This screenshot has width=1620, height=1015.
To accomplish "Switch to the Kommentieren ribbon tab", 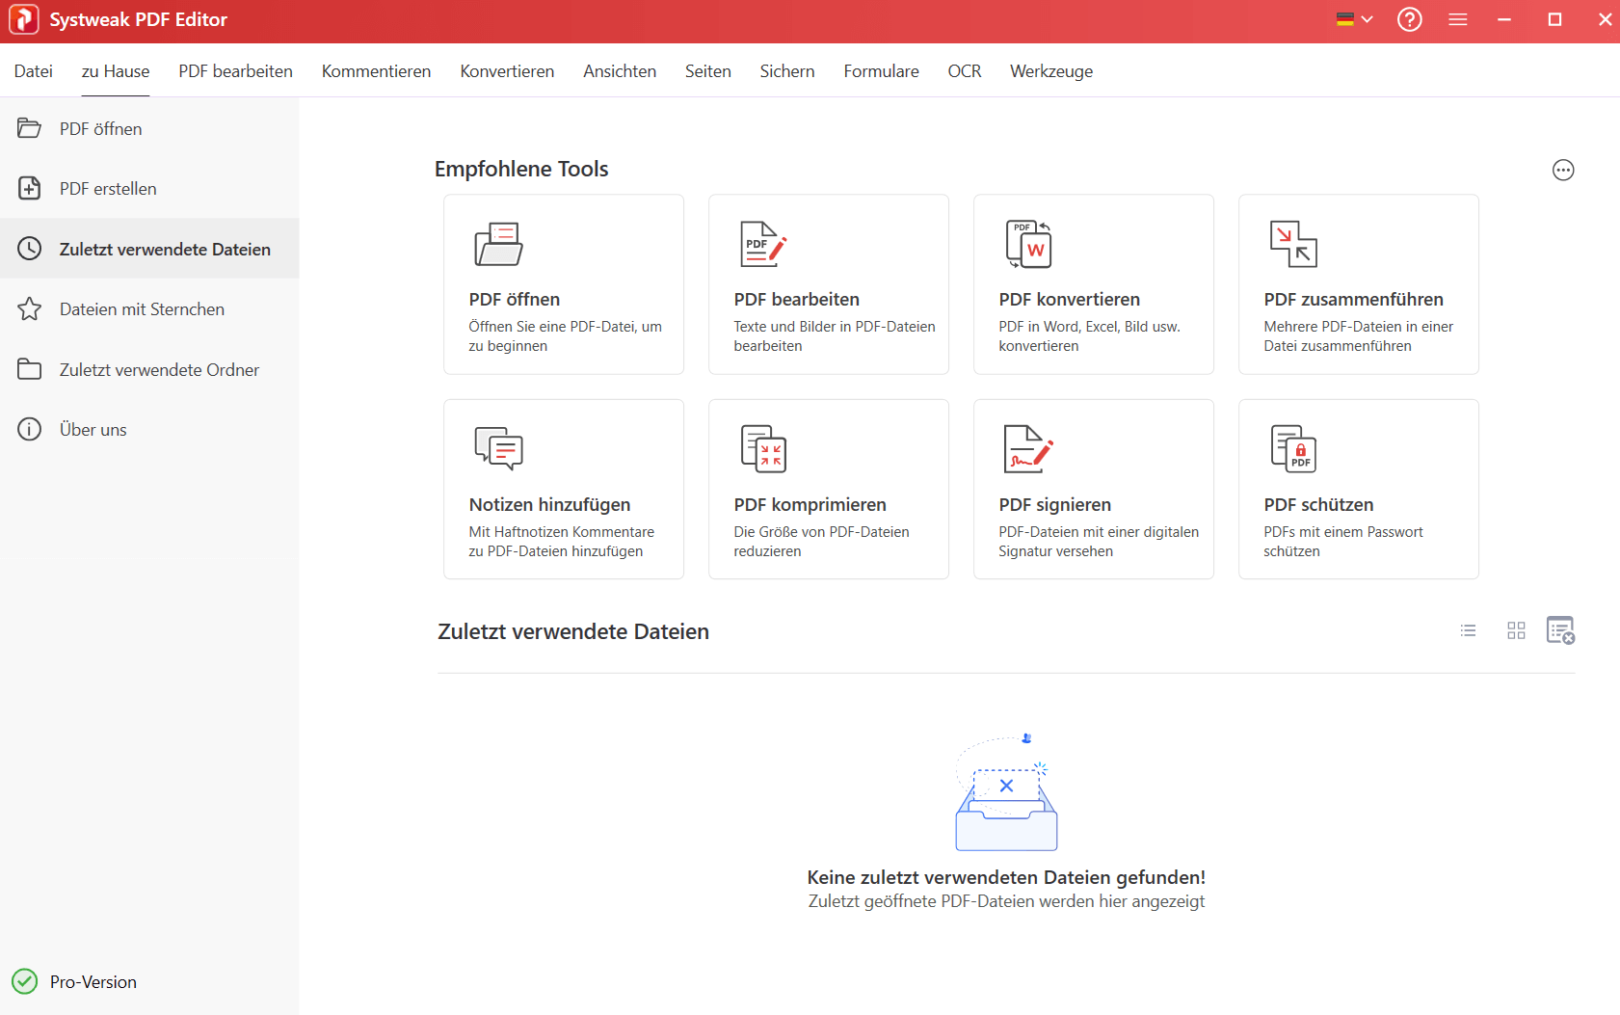I will tap(376, 70).
